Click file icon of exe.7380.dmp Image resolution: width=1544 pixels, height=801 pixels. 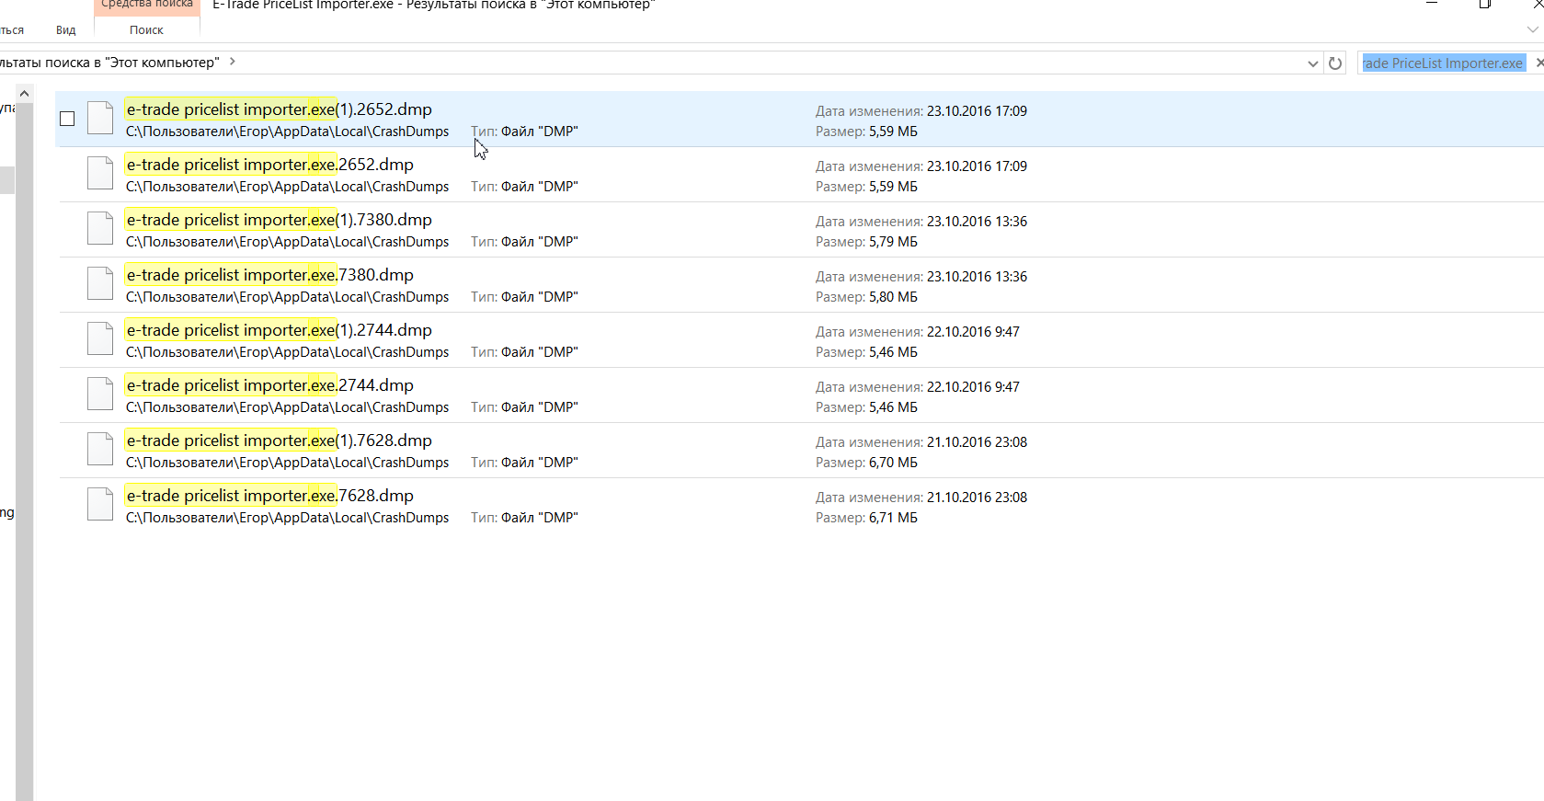click(x=100, y=283)
